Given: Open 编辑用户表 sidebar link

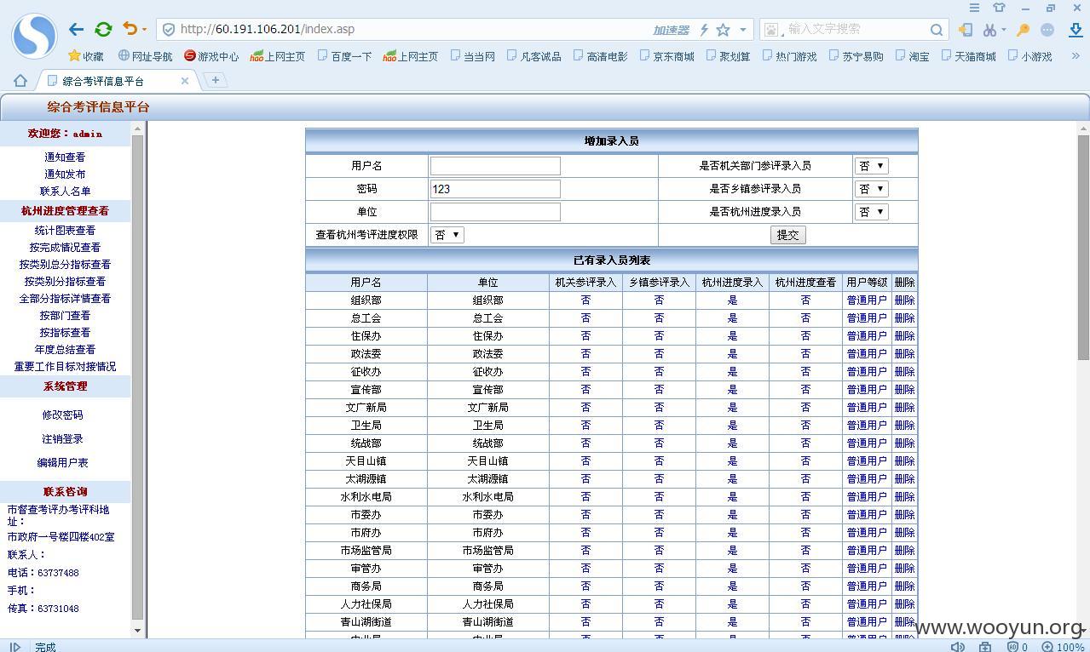Looking at the screenshot, I should point(62,463).
